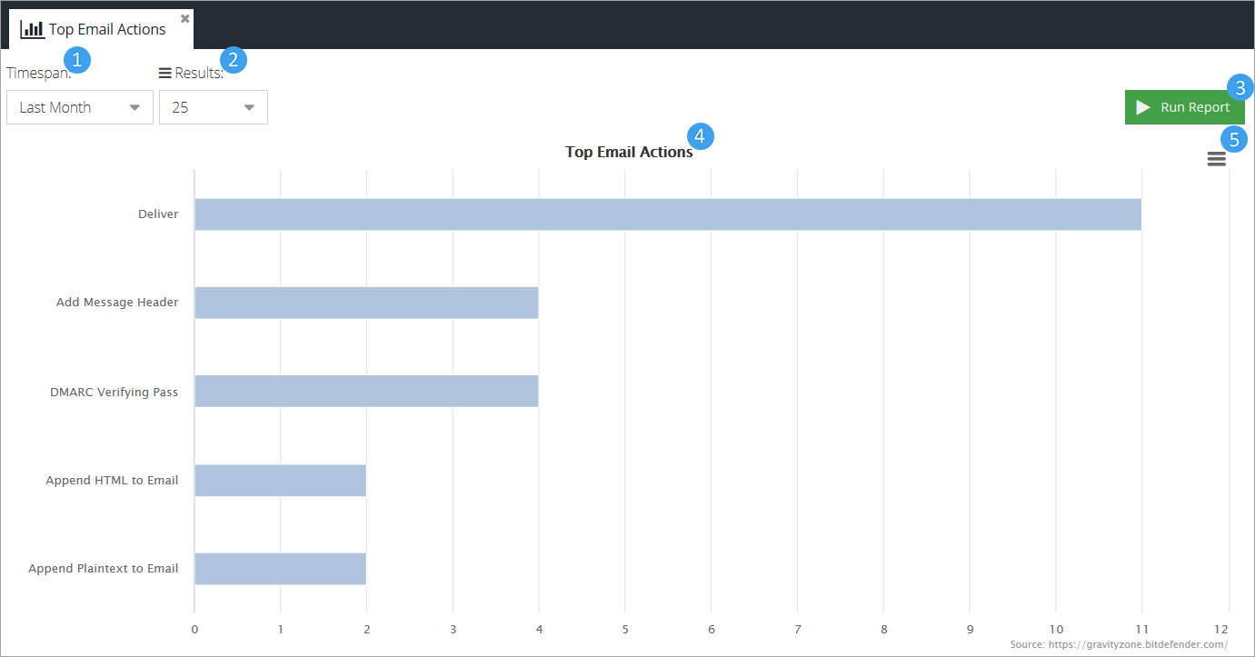Viewport: 1255px width, 657px height.
Task: Click the Timespan dropdown arrow
Action: click(134, 107)
